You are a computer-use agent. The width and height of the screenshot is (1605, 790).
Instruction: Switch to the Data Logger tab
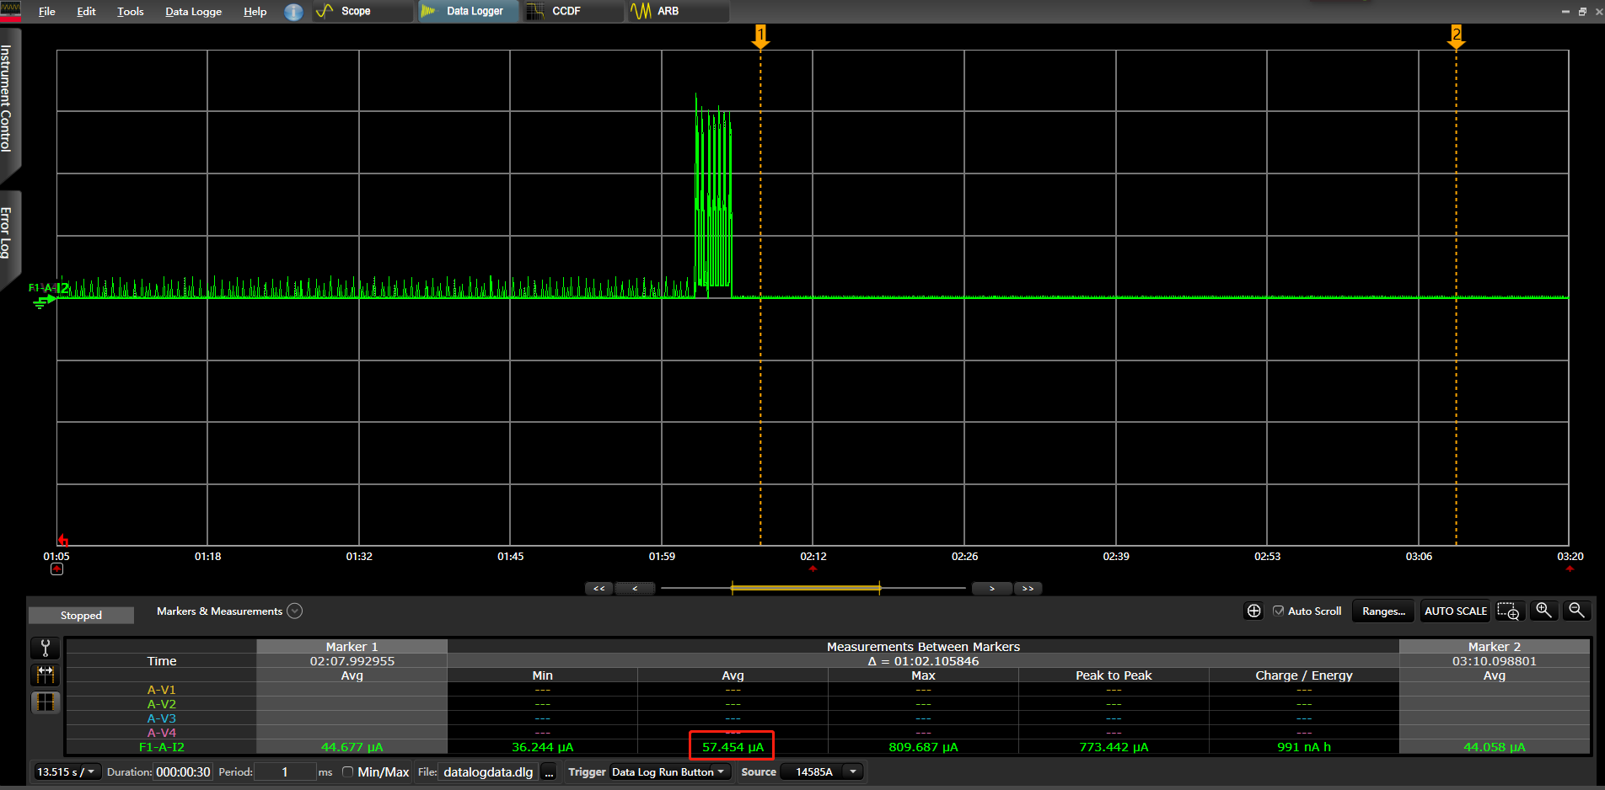coord(468,11)
